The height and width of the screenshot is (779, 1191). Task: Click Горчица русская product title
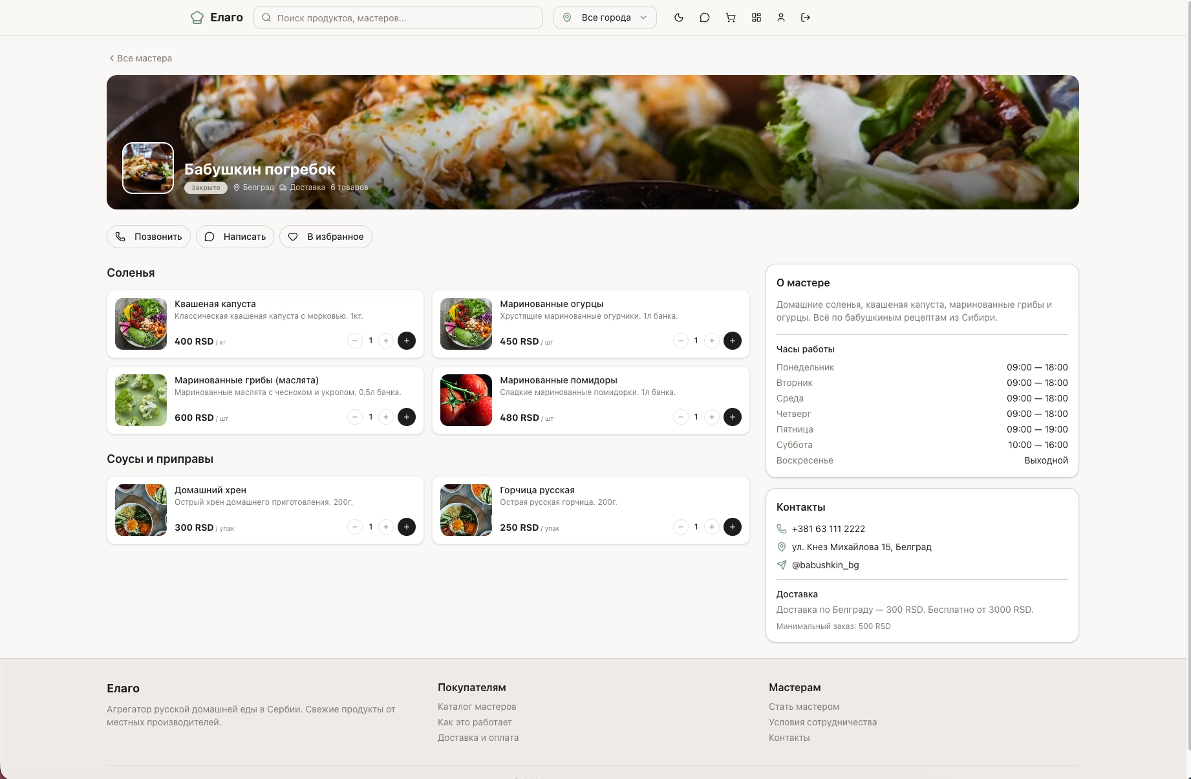(537, 490)
